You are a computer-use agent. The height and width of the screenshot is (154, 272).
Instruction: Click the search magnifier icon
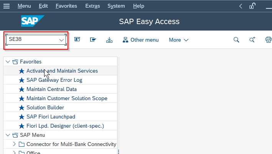pos(236,40)
